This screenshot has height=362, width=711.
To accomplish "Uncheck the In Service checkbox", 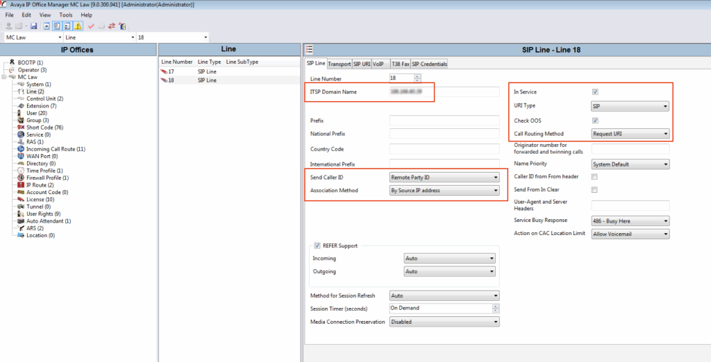I will tap(595, 92).
